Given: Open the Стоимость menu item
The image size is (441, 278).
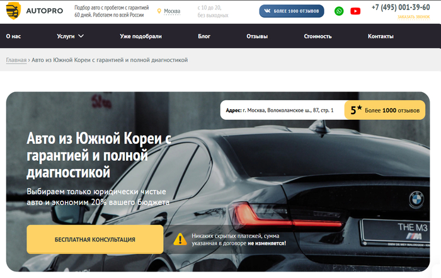Looking at the screenshot, I should coord(318,36).
